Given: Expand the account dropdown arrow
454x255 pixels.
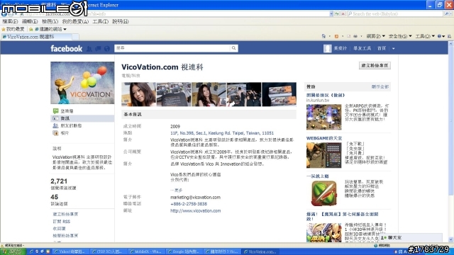Looking at the screenshot, I should coord(394,49).
